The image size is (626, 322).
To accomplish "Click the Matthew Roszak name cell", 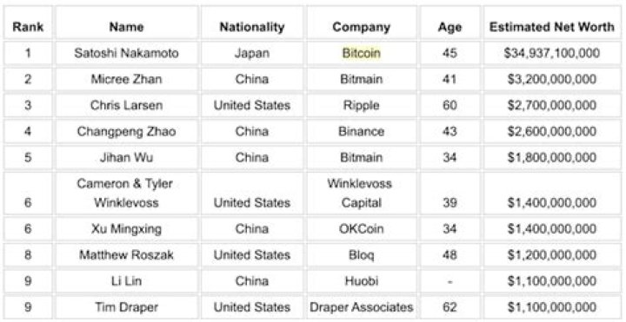I will (127, 255).
